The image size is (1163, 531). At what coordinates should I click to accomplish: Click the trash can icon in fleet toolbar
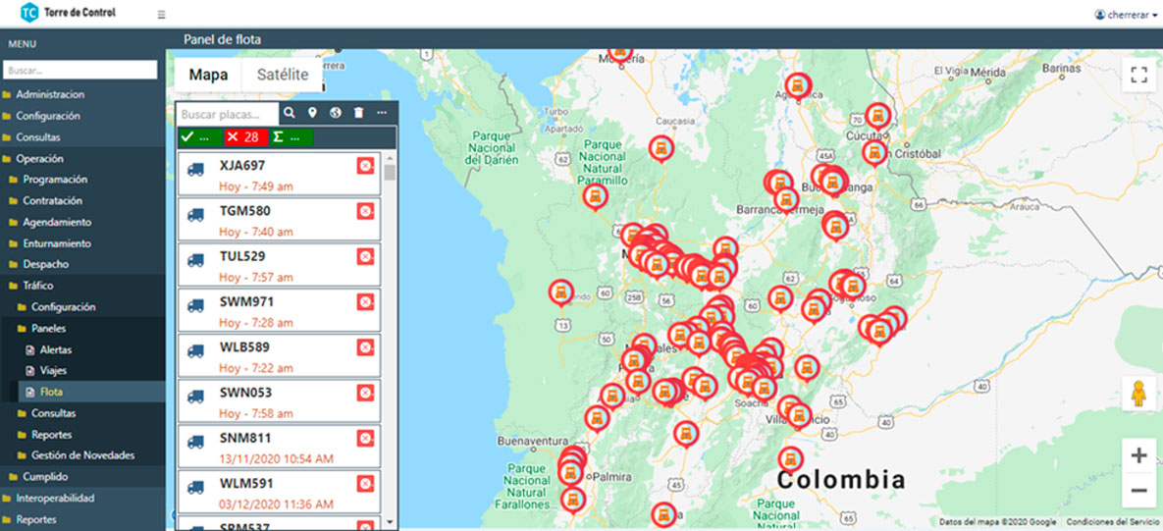[359, 114]
